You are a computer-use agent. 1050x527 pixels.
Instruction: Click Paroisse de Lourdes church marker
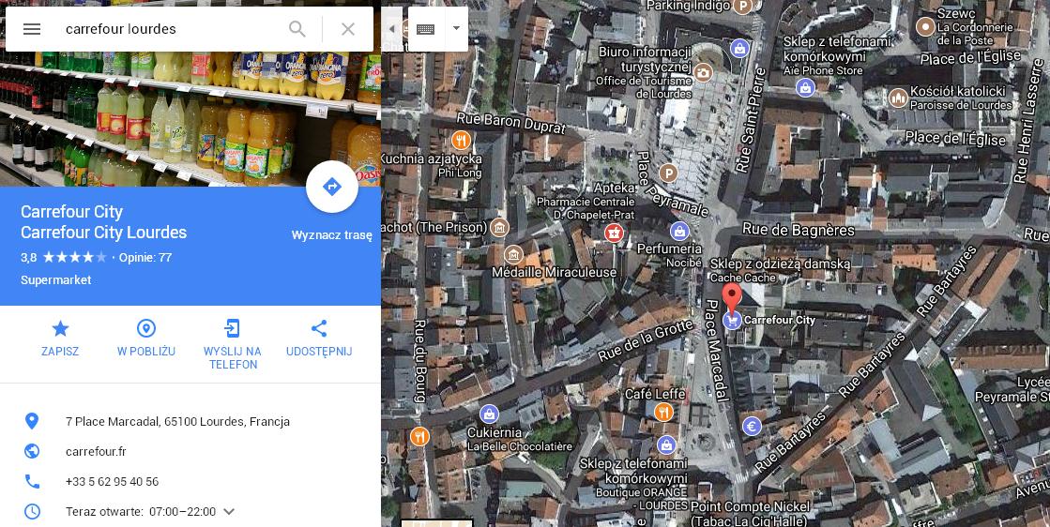coord(898,98)
